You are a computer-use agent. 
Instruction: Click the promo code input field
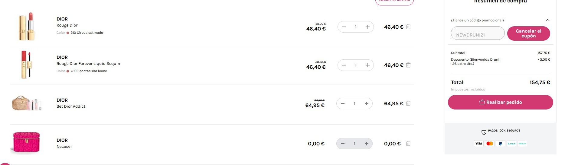478,33
